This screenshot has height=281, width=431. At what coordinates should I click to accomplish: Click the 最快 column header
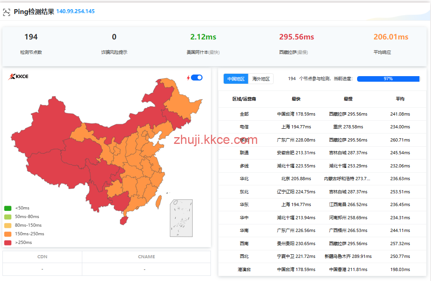coord(296,99)
